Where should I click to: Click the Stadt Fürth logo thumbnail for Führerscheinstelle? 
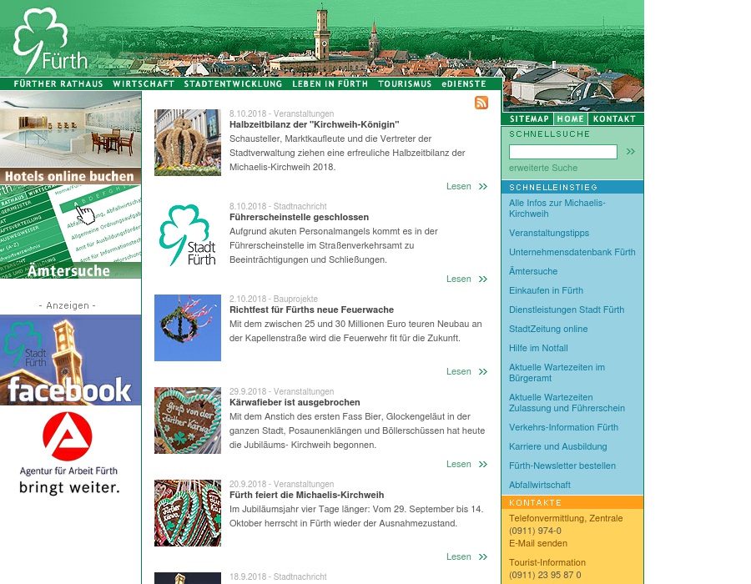[188, 235]
